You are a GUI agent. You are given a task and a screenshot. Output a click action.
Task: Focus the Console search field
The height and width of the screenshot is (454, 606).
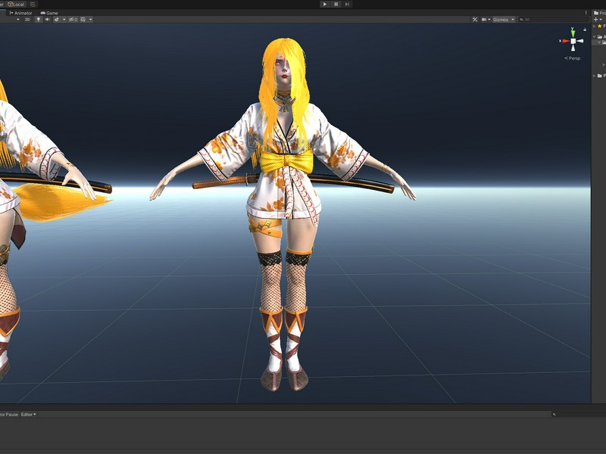point(578,414)
